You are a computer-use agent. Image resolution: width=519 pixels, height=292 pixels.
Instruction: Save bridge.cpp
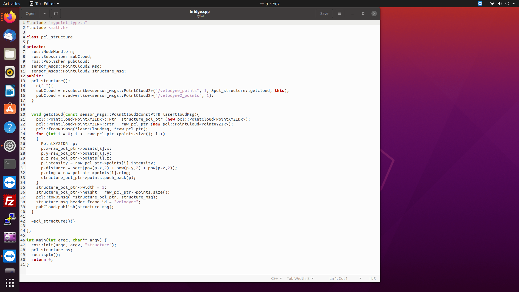324,14
